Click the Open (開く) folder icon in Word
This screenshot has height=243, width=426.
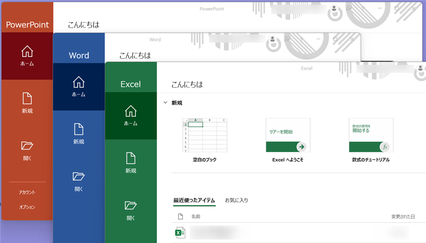(x=79, y=176)
